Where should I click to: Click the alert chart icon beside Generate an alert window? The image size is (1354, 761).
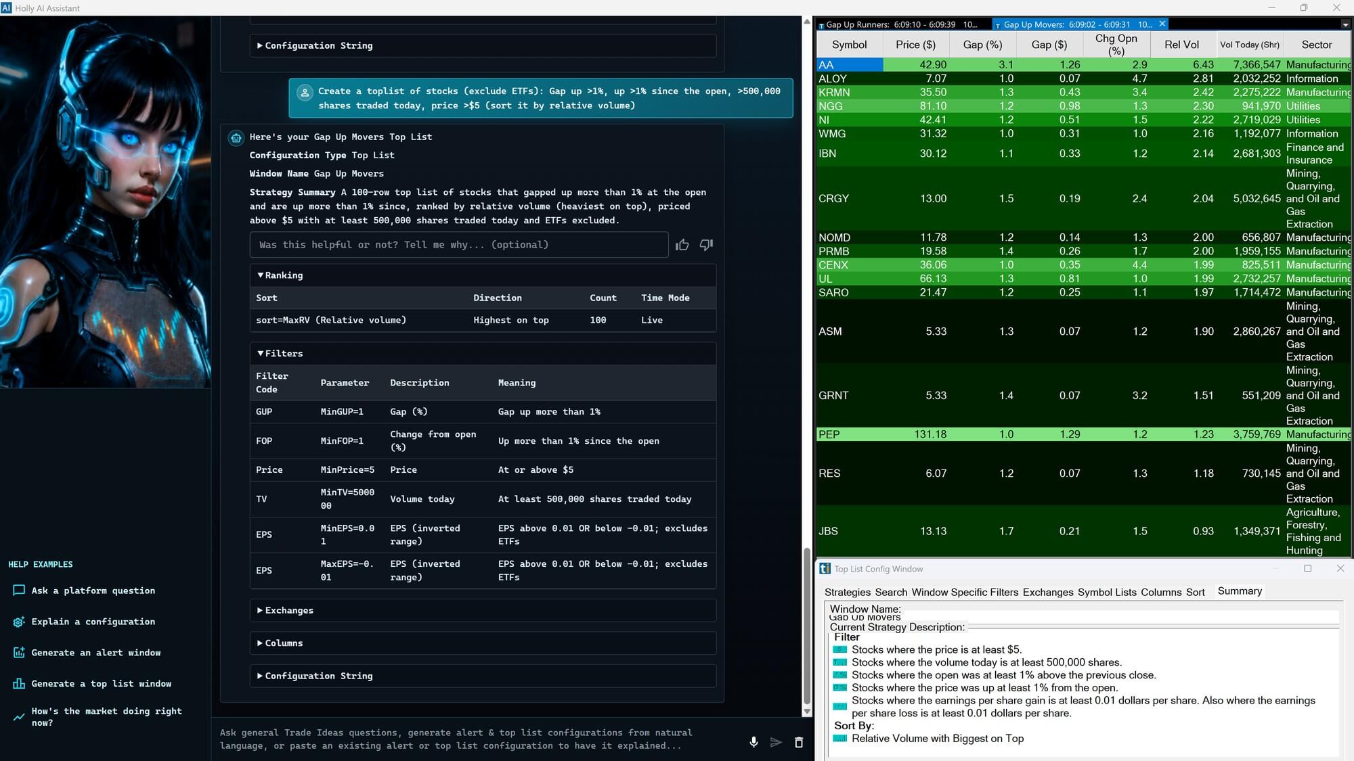(x=19, y=653)
